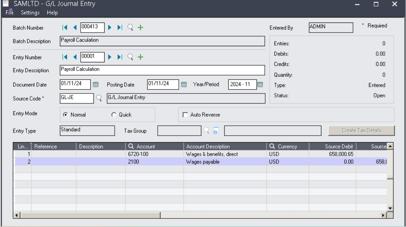Click Batch Number field 000413
Image resolution: width=406 pixels, height=227 pixels.
pyautogui.click(x=92, y=28)
